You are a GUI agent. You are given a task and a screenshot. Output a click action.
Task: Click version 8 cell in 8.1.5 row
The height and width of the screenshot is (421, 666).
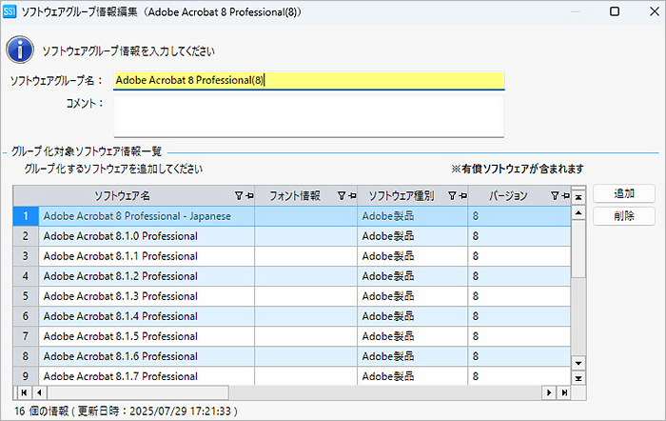click(x=519, y=336)
